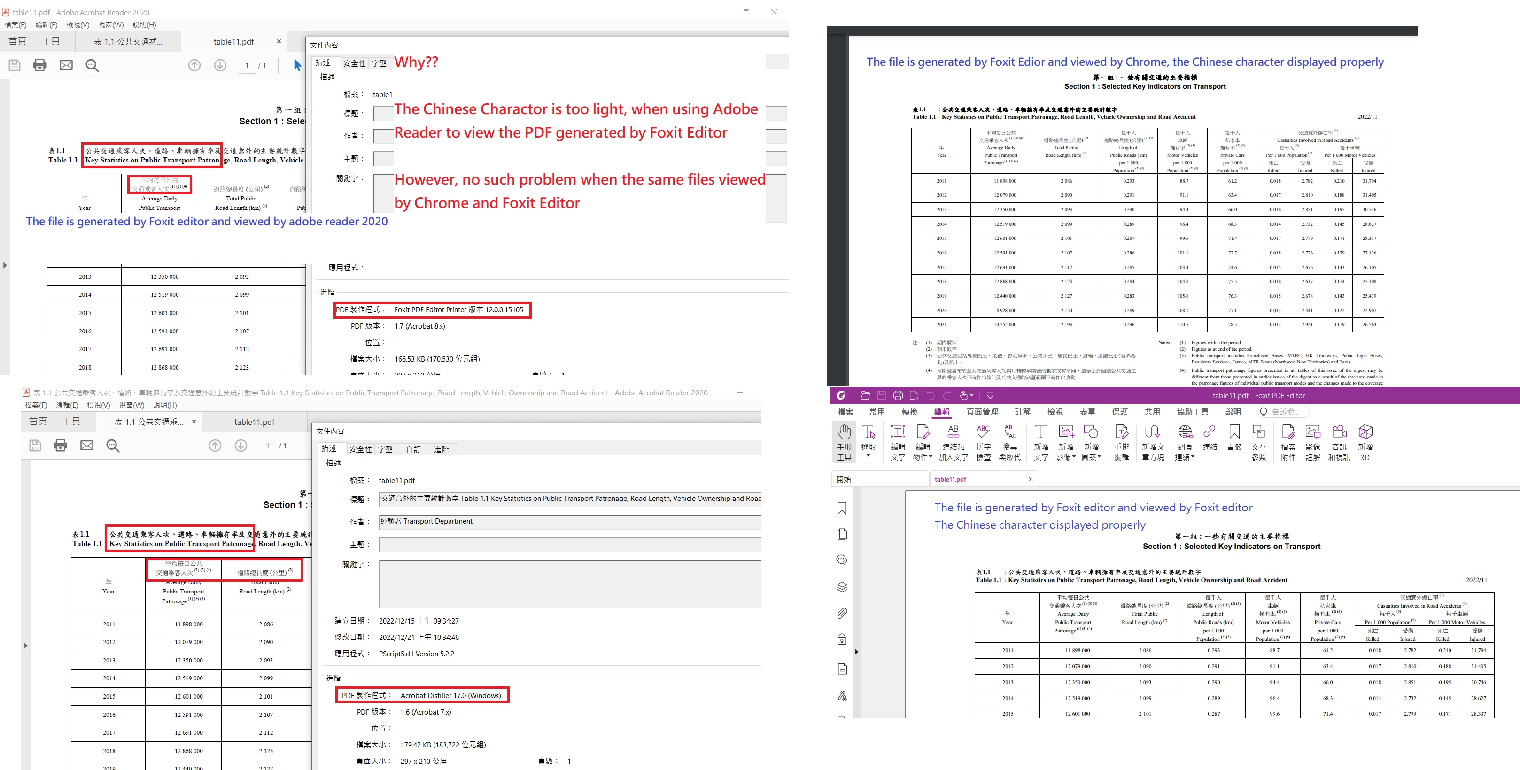Open the Layers panel in Foxit sidebar
This screenshot has width=1520, height=770.
(x=842, y=586)
